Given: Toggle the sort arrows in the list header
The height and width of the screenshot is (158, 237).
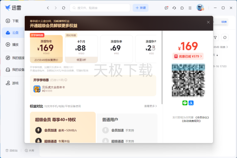Looking at the screenshot, I should click(x=217, y=55).
